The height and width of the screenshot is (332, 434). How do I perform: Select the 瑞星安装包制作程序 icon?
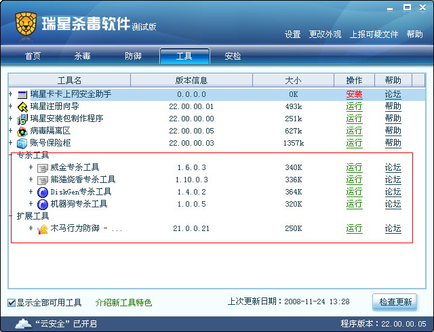(22, 119)
